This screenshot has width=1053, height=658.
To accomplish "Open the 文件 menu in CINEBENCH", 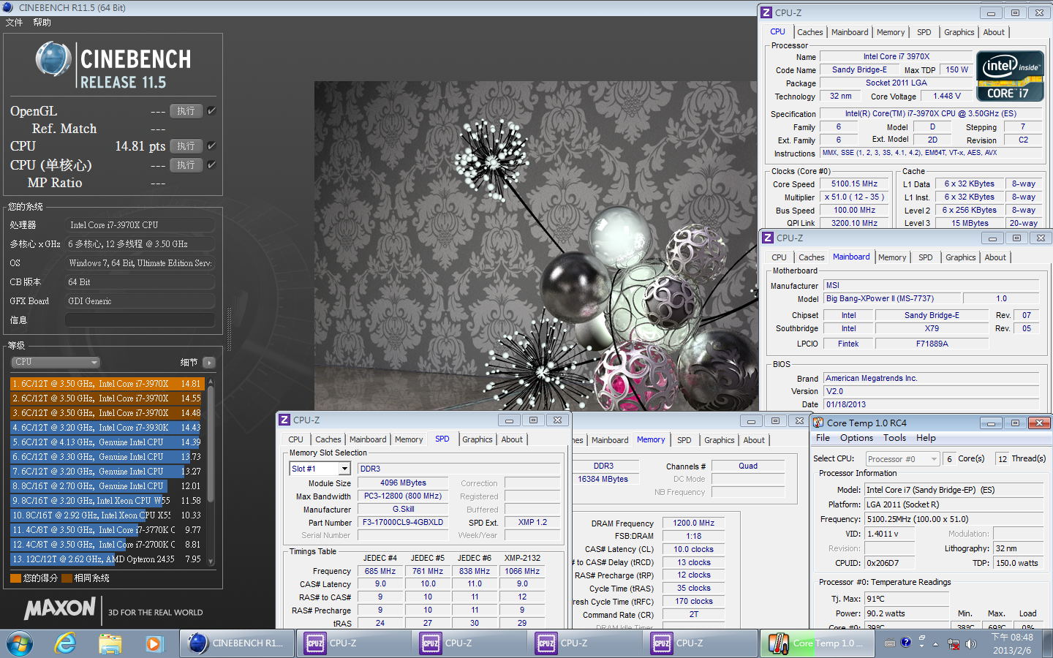I will click(x=14, y=23).
